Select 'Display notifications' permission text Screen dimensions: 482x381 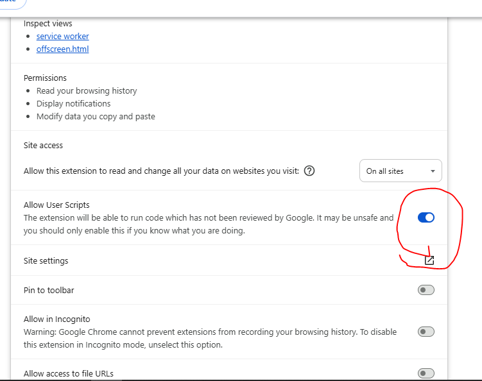point(73,104)
